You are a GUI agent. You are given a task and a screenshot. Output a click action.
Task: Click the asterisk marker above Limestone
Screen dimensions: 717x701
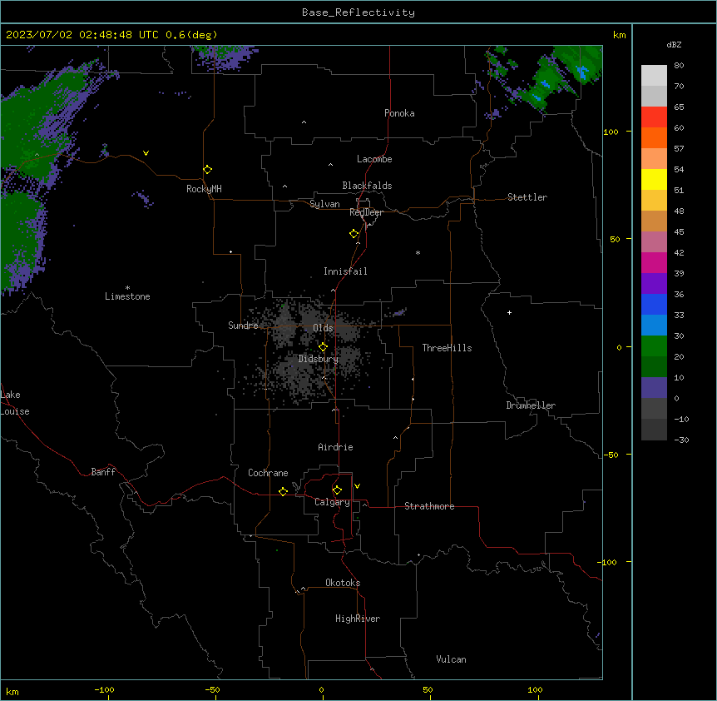click(127, 288)
